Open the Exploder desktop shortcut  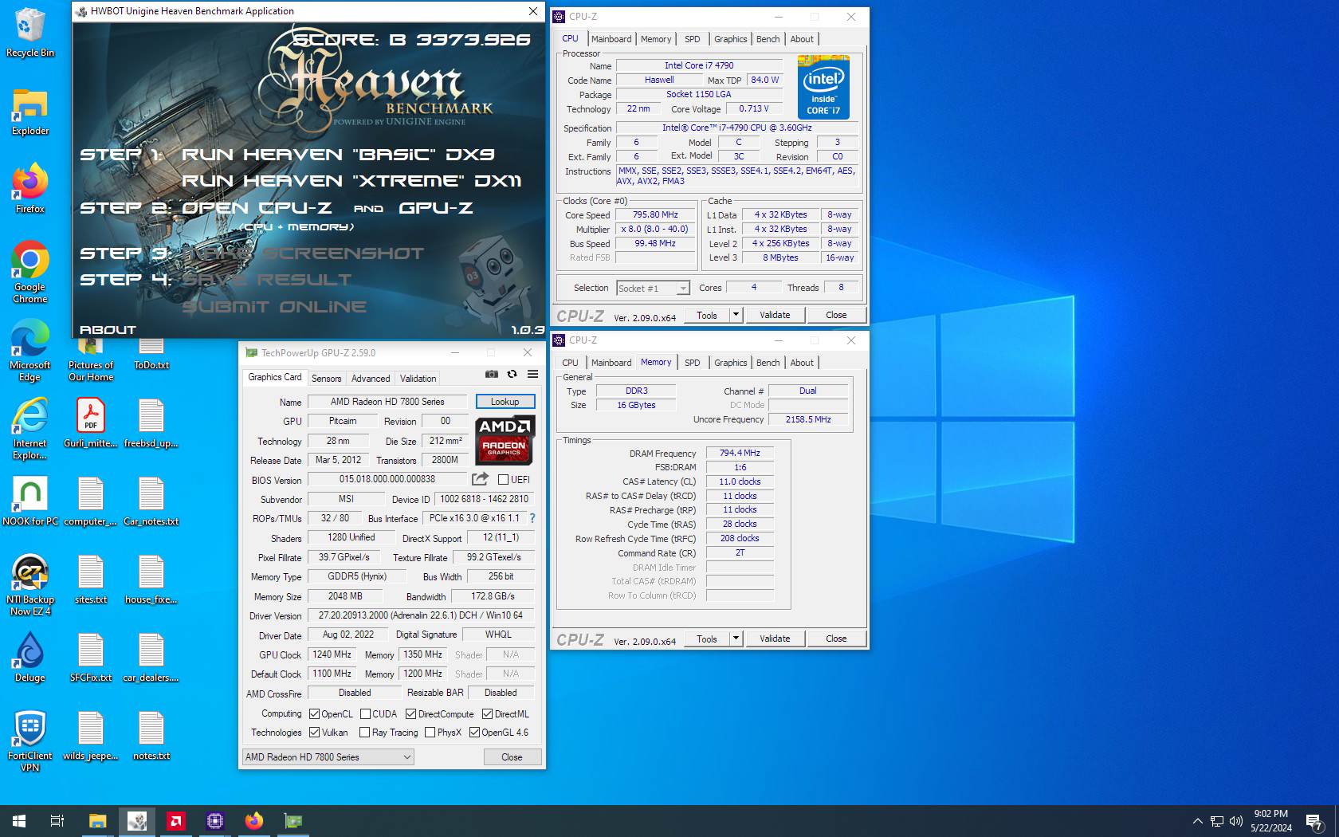coord(30,112)
